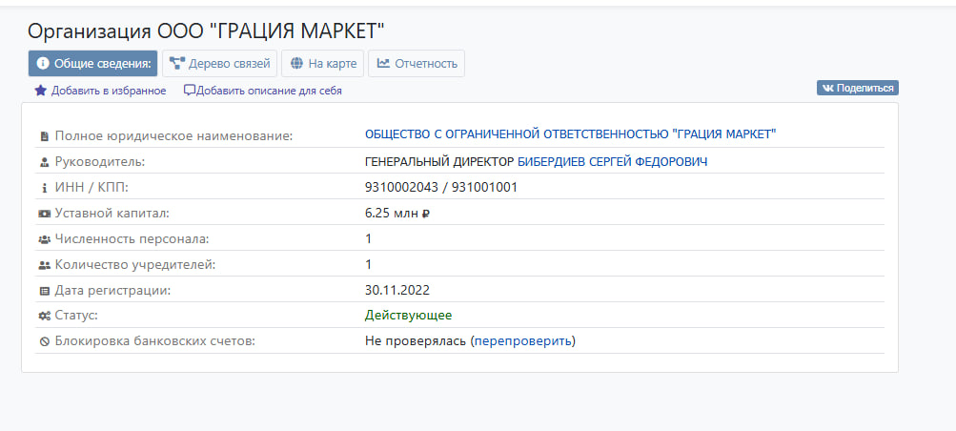Open the 'Общие сведения' tab

(x=92, y=64)
